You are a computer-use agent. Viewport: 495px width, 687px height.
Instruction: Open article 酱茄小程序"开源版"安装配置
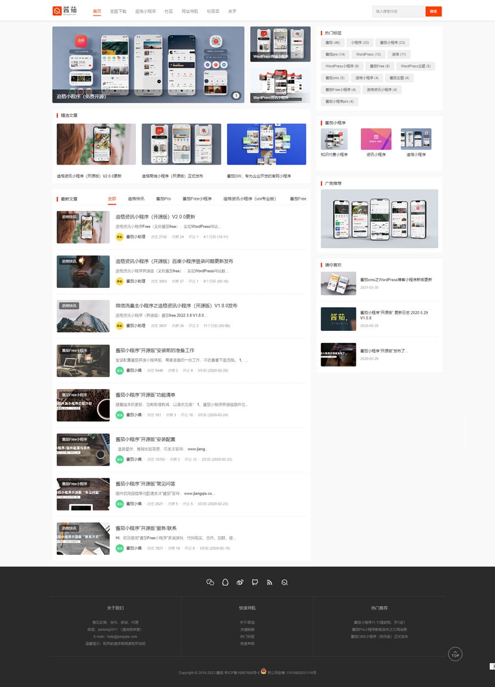[145, 439]
